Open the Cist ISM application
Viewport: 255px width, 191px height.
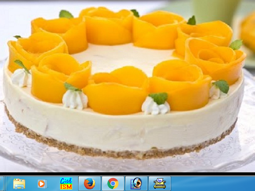click(66, 184)
